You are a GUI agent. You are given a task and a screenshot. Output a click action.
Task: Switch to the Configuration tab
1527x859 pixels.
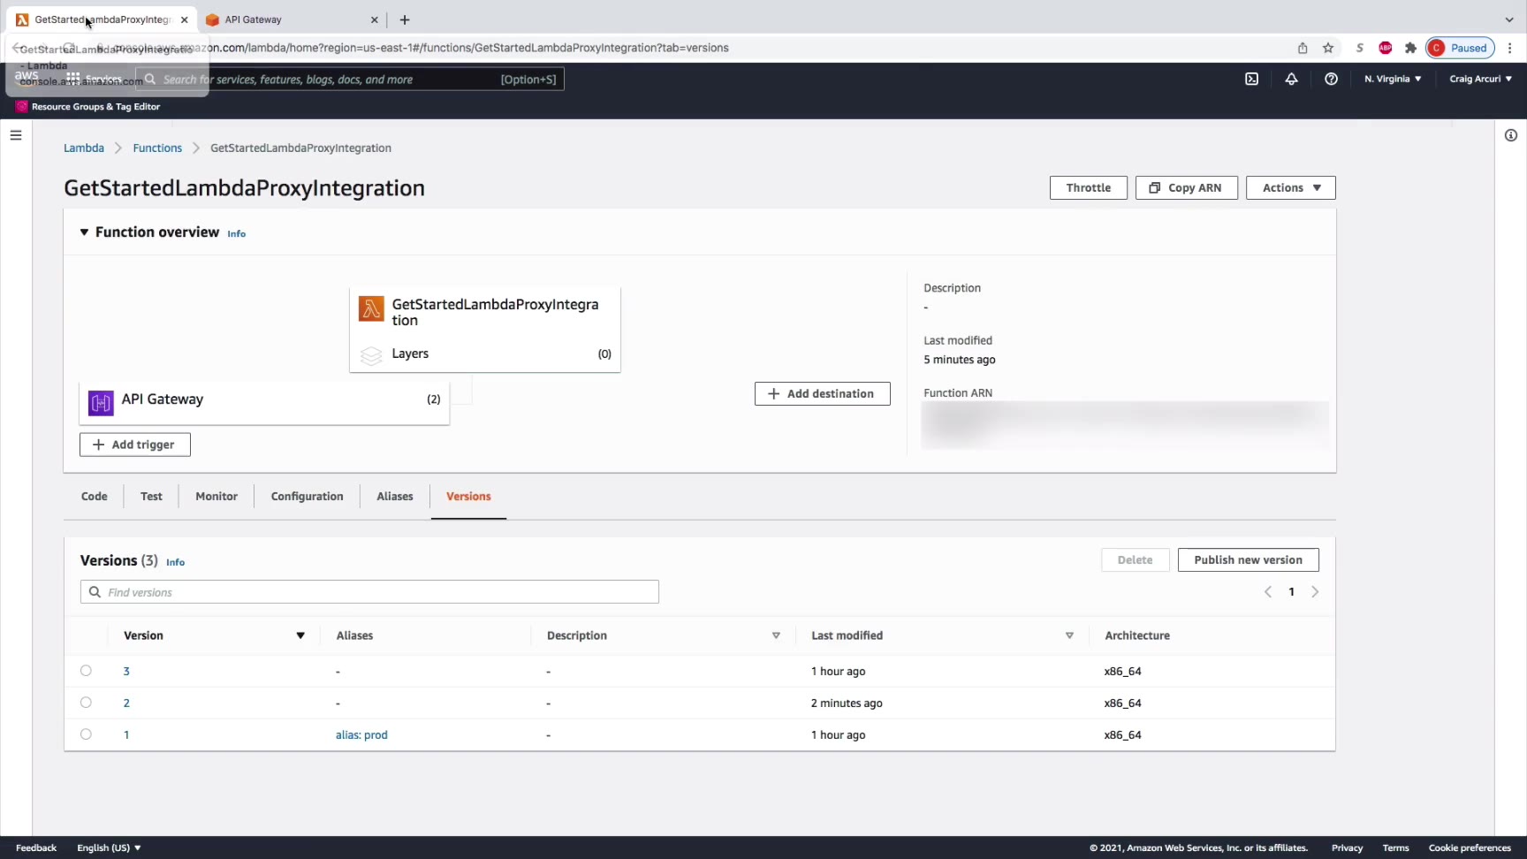pyautogui.click(x=307, y=497)
